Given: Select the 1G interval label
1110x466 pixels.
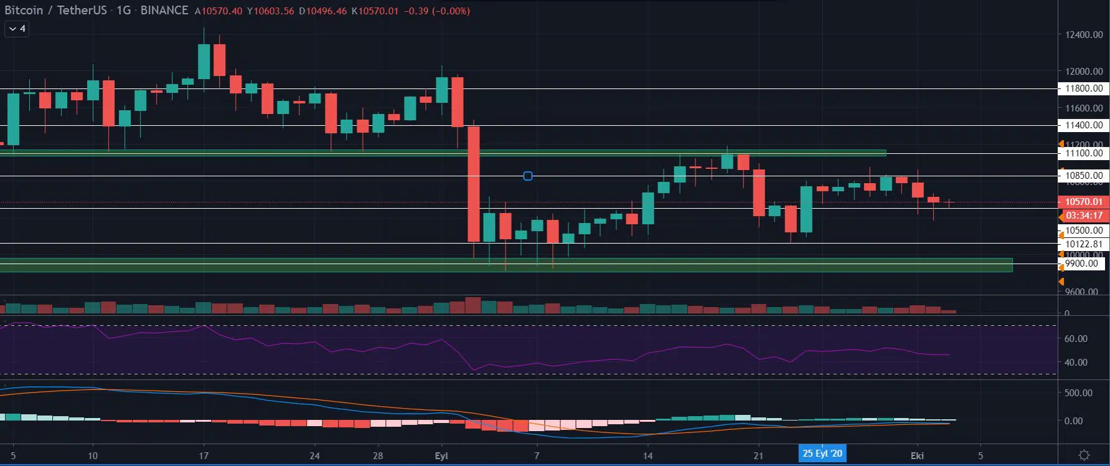Looking at the screenshot, I should (123, 11).
